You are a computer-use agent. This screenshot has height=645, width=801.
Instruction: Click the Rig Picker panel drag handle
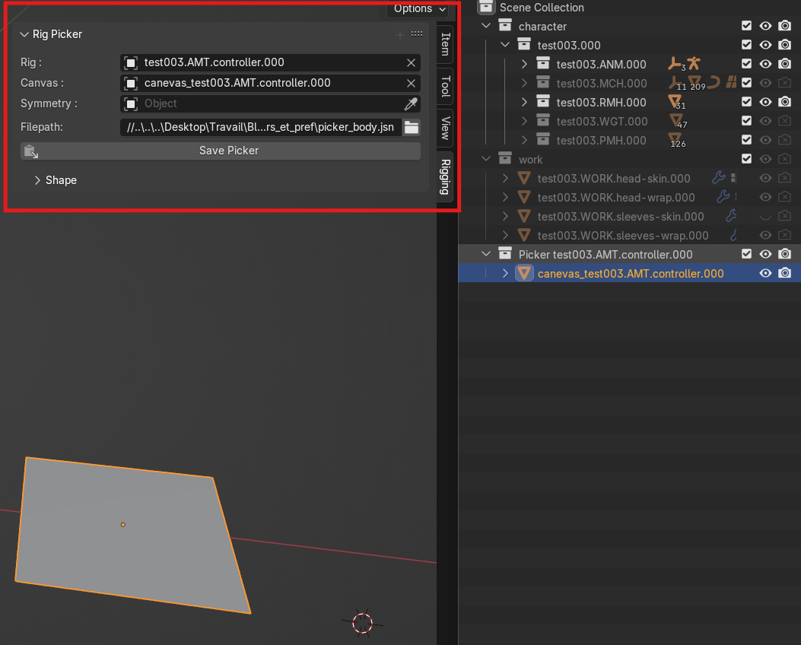coord(417,34)
